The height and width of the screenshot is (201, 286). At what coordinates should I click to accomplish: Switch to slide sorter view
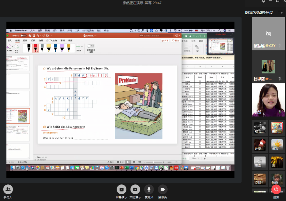pyautogui.click(x=134, y=162)
